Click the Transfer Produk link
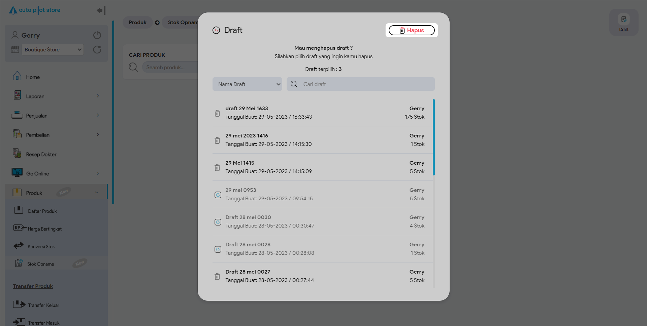 click(x=33, y=286)
